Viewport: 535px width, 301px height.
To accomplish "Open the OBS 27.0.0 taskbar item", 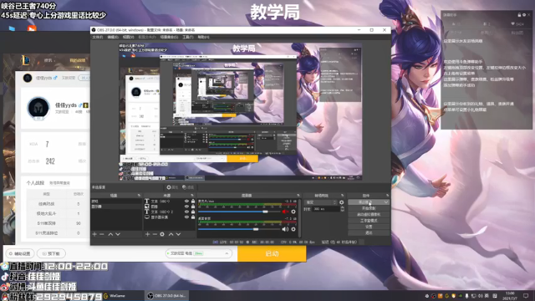I will point(167,295).
